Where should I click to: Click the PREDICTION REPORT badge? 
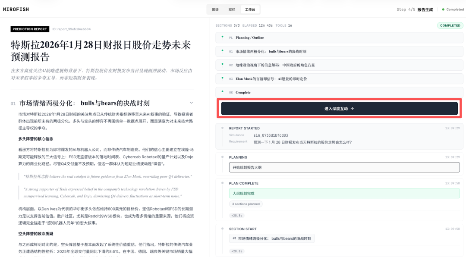tap(30, 29)
